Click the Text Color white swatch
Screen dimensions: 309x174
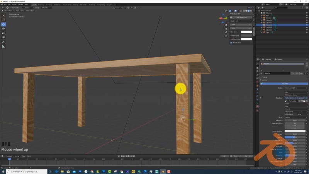point(246,32)
